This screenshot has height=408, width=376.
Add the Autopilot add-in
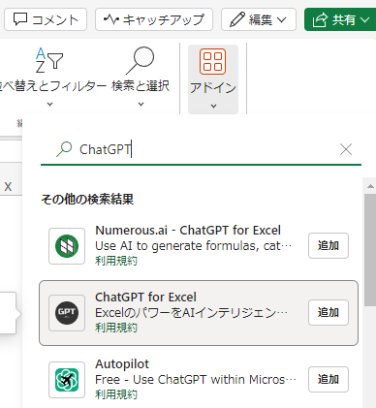329,379
